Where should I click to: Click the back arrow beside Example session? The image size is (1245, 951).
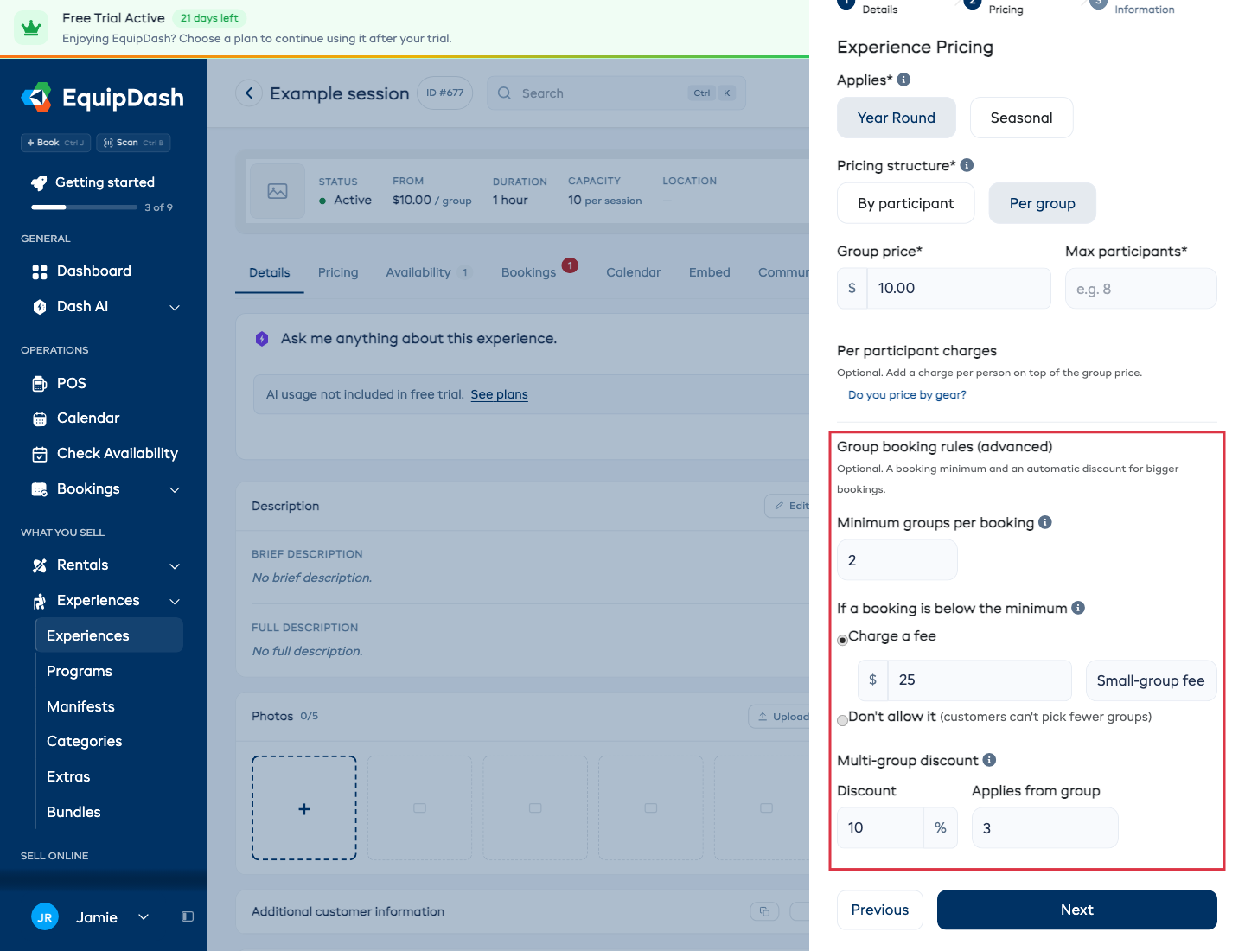coord(249,93)
